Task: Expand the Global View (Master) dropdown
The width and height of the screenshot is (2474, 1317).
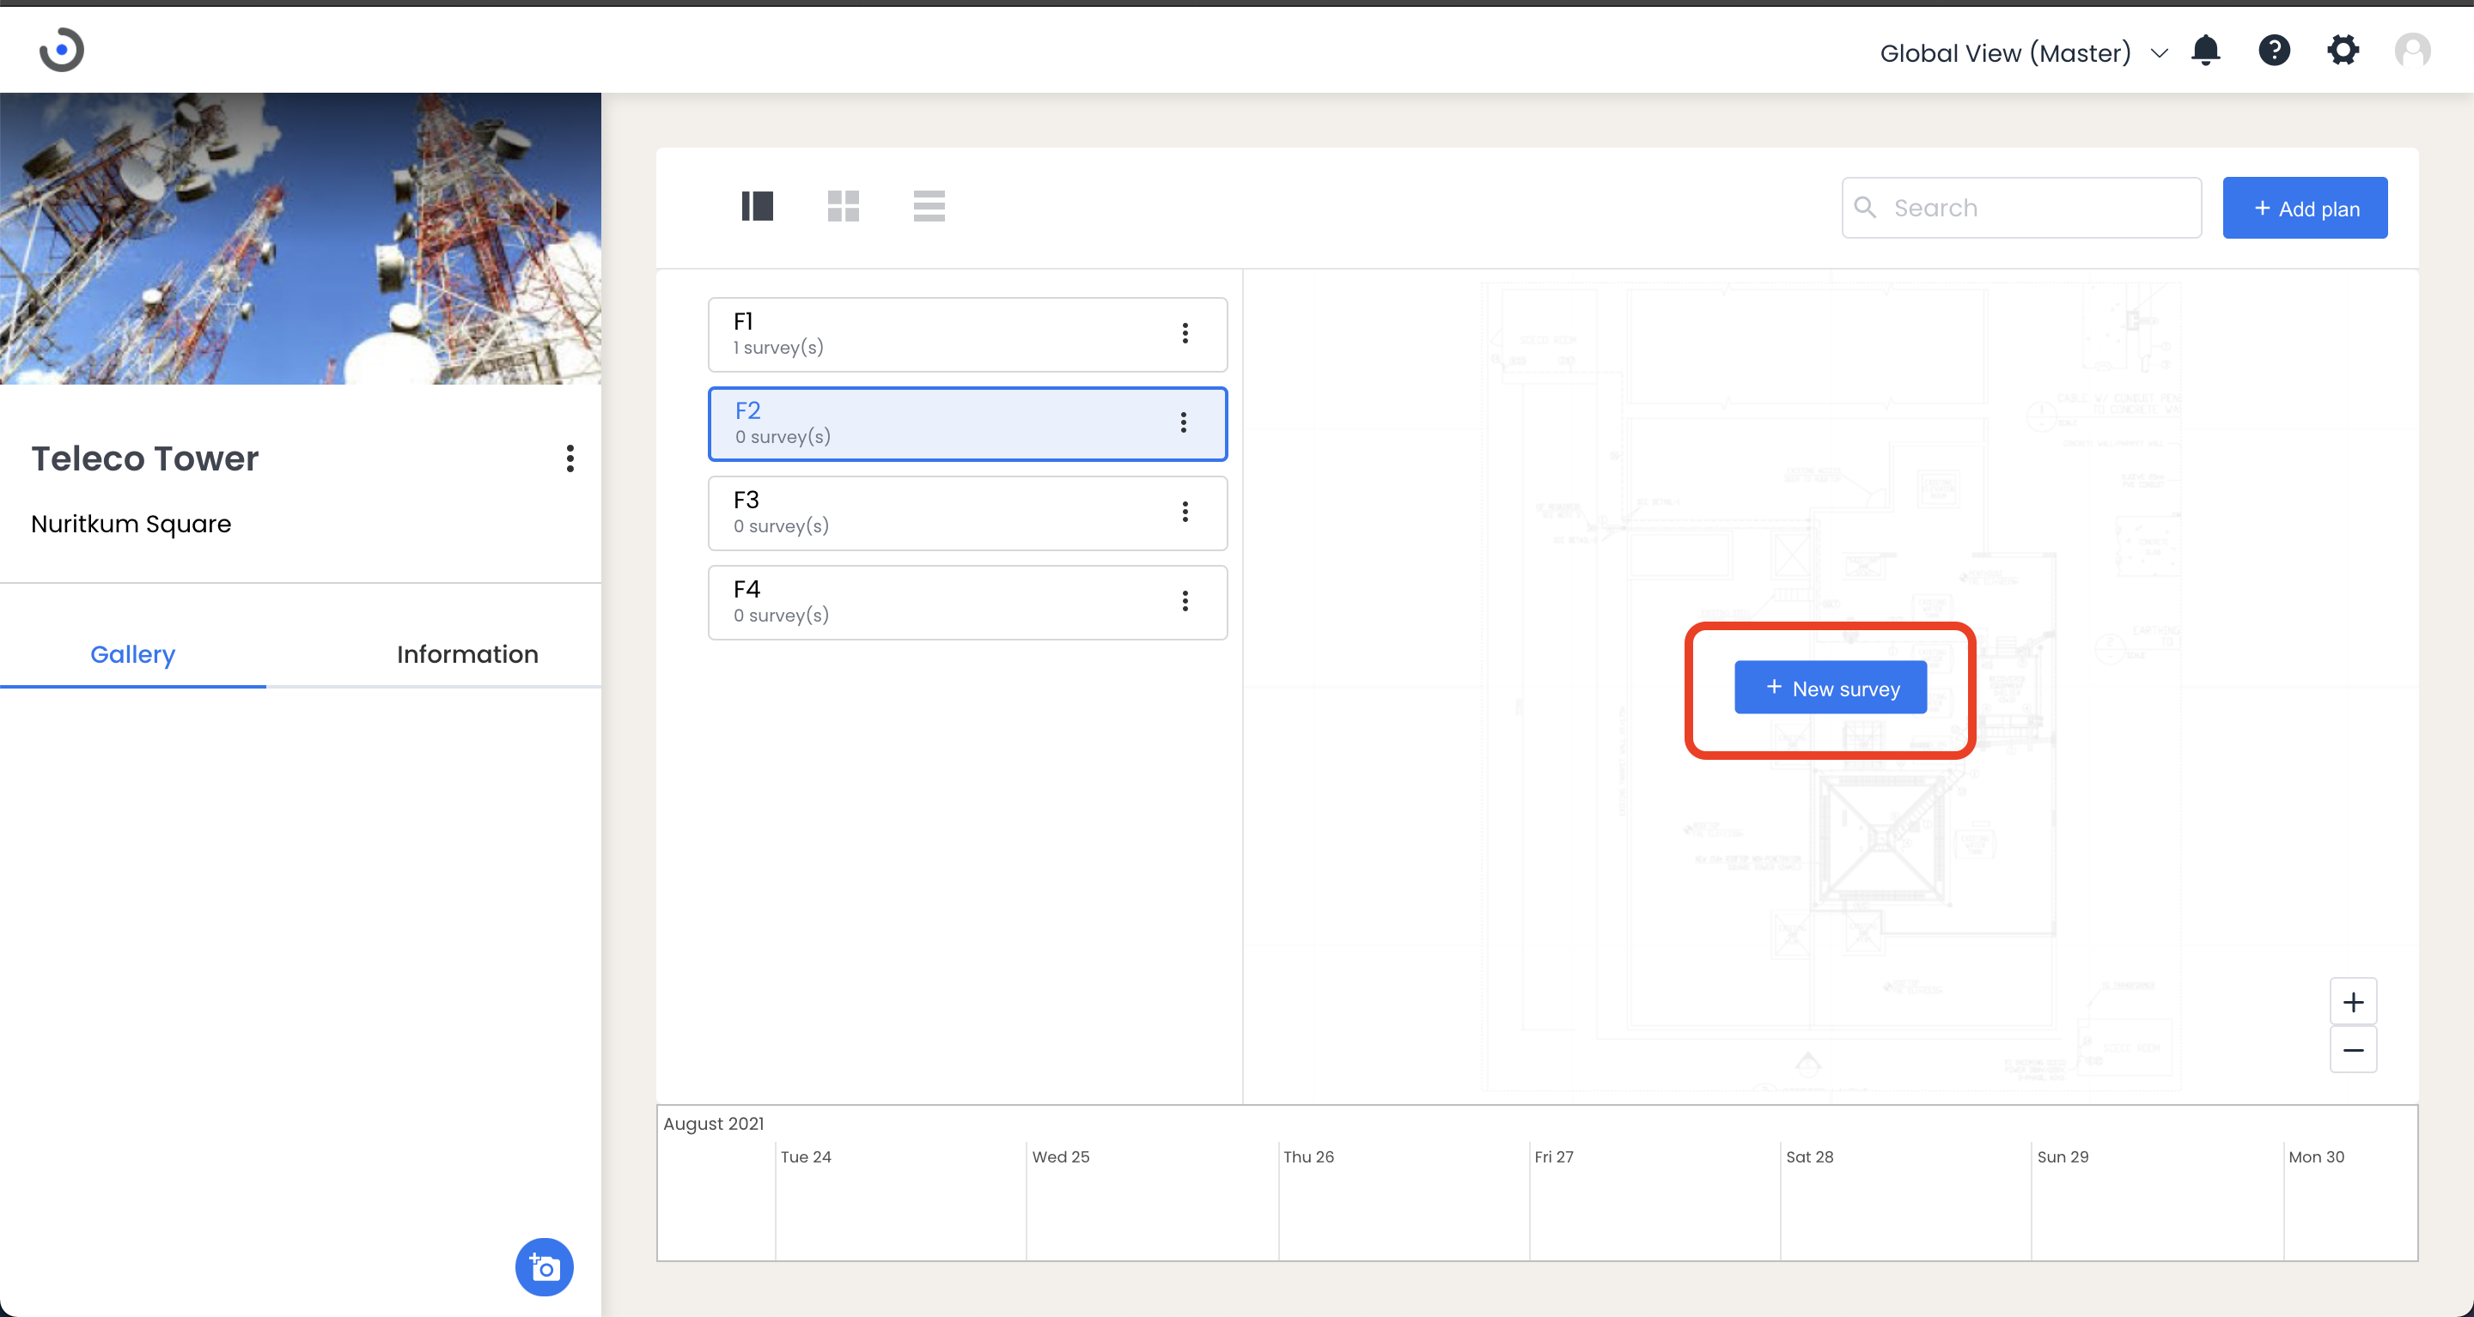Action: pyautogui.click(x=2023, y=52)
